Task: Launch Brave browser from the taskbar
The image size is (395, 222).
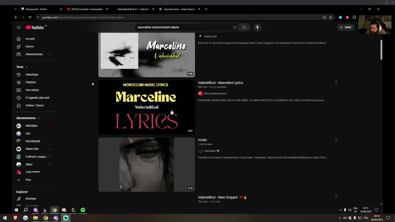Action: pyautogui.click(x=15, y=218)
